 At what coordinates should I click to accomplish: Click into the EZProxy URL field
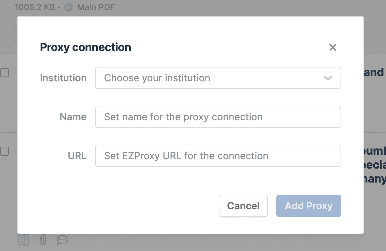(x=218, y=156)
